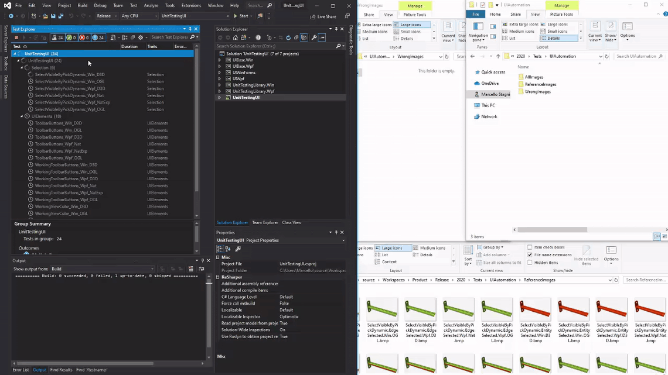Enable Item check boxes option

tap(530, 247)
